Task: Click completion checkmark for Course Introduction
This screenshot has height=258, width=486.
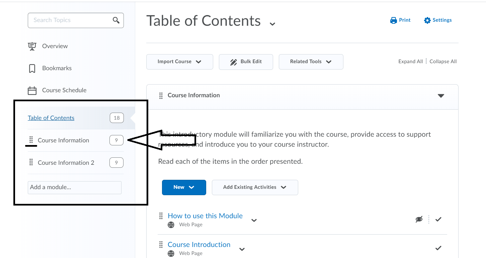Action: point(438,248)
